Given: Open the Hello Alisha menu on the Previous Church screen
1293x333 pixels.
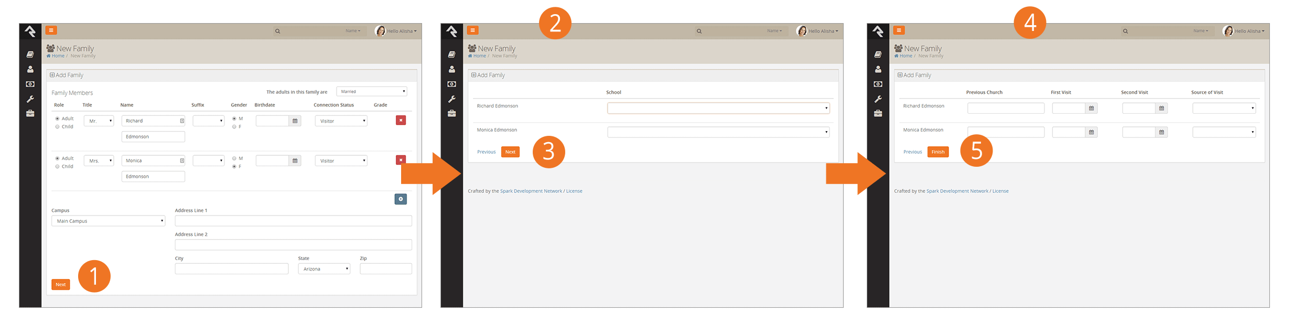Looking at the screenshot, I should (x=1244, y=31).
